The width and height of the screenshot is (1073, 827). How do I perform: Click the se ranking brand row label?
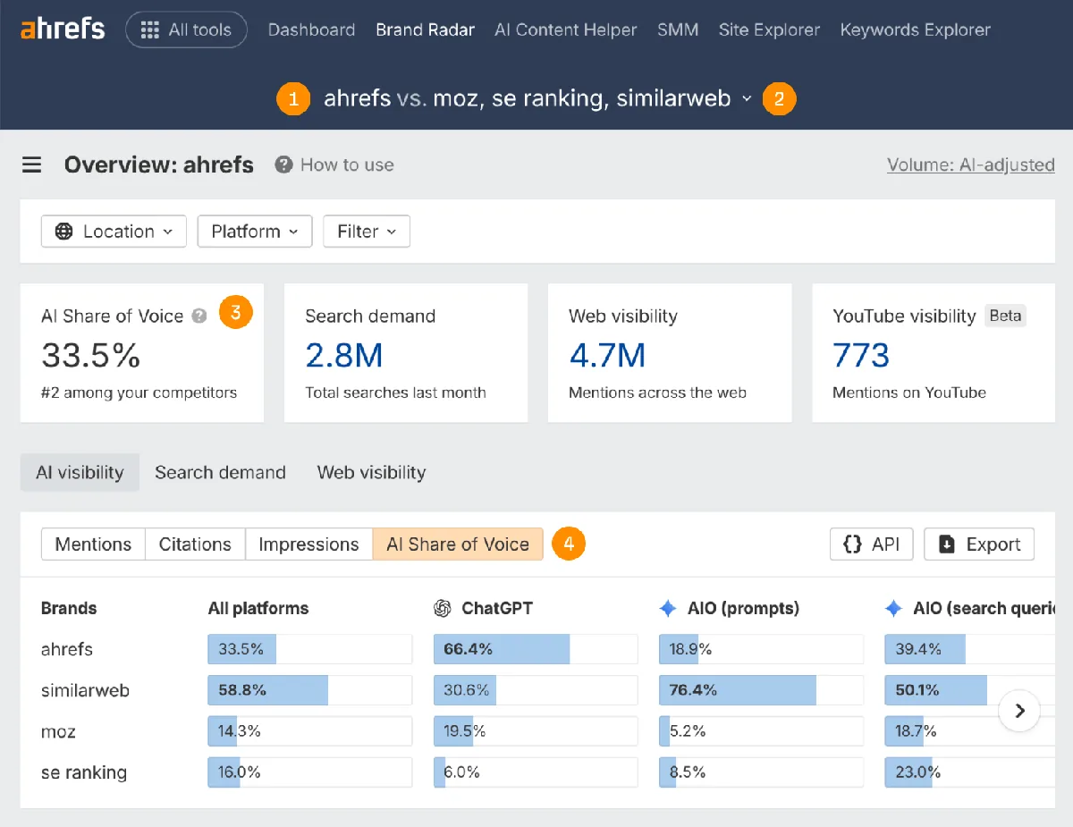(x=84, y=772)
